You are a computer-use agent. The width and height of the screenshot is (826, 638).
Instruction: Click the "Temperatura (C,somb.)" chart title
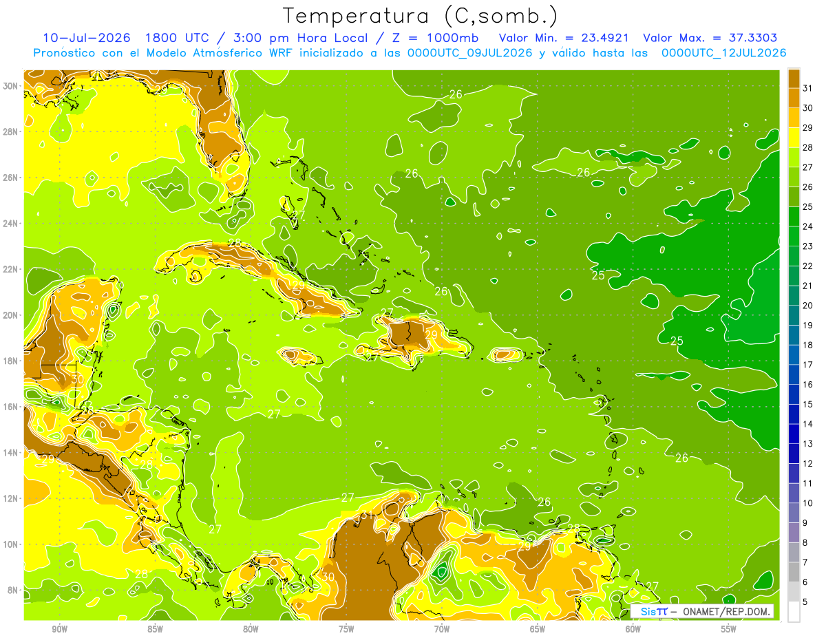421,17
